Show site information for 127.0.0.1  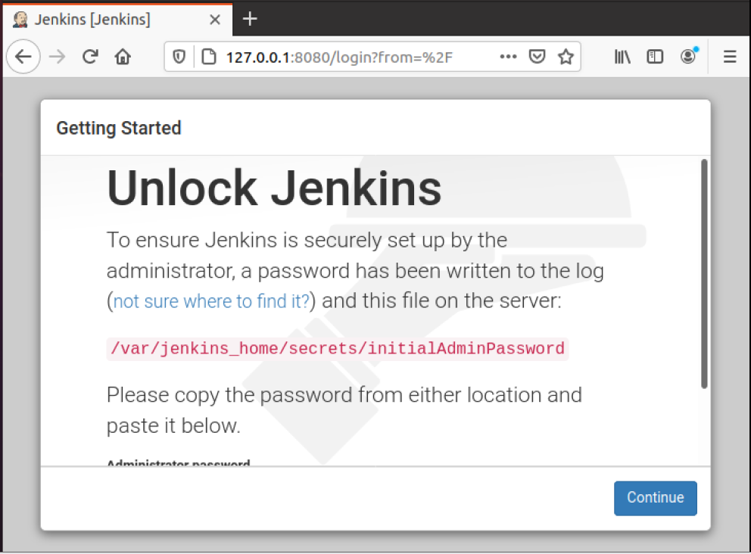click(x=209, y=57)
